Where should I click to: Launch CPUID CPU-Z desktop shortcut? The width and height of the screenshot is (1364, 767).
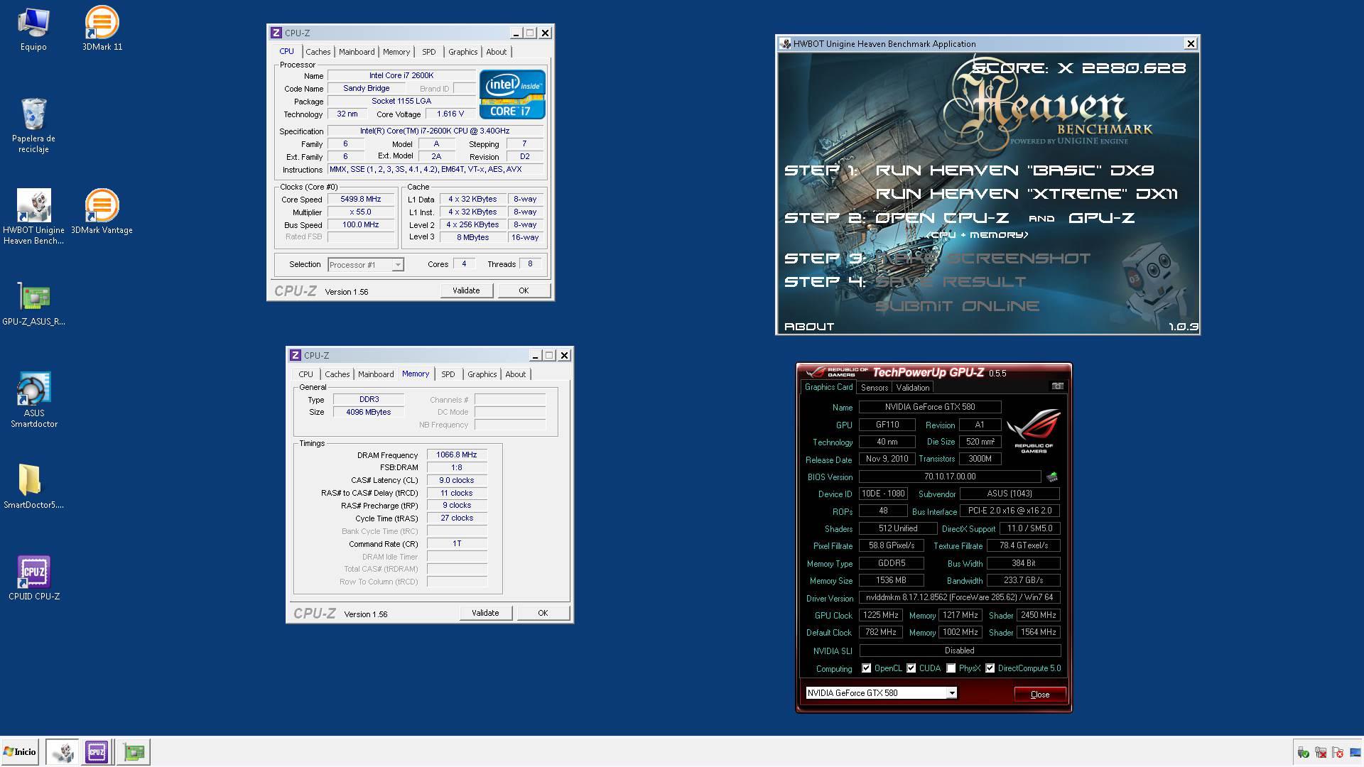pyautogui.click(x=33, y=577)
